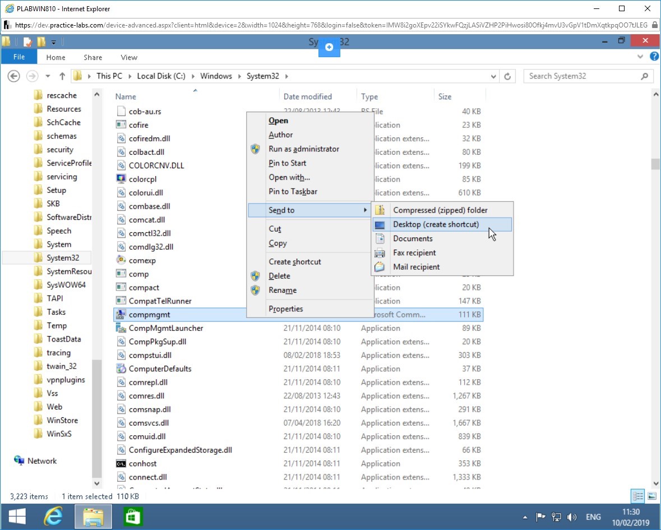
Task: Switch to large icons view in status bar
Action: tap(651, 496)
